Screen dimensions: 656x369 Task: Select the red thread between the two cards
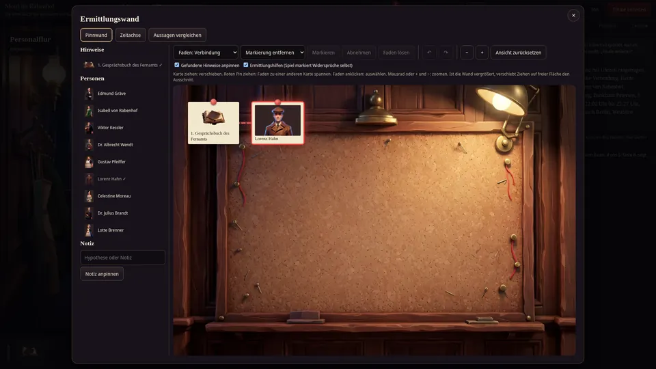pyautogui.click(x=245, y=123)
